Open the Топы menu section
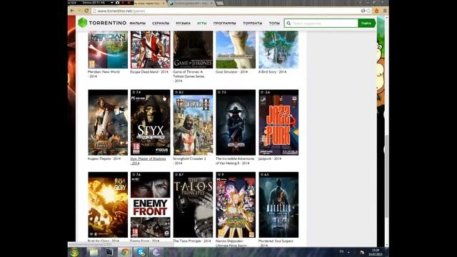Screen dimensions: 457x257 click(274, 23)
